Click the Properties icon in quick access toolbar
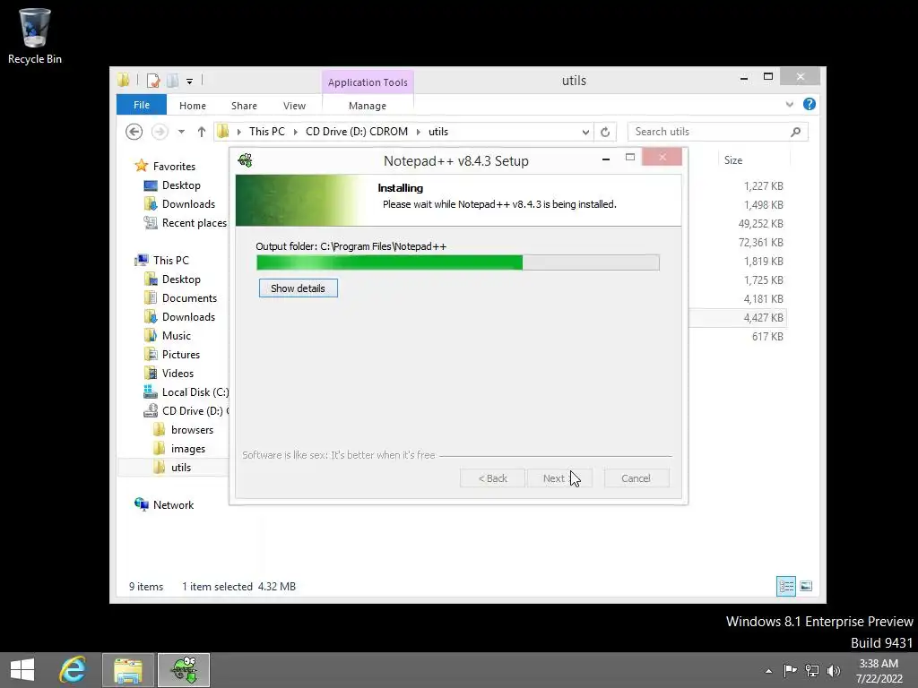The image size is (918, 688). pos(153,81)
